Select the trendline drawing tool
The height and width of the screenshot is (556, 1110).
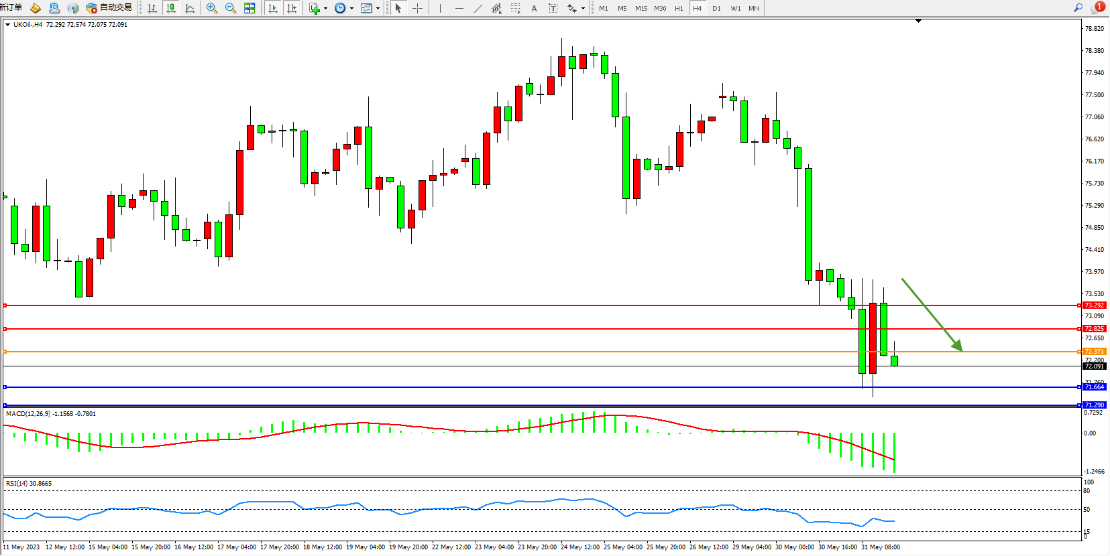coord(478,8)
